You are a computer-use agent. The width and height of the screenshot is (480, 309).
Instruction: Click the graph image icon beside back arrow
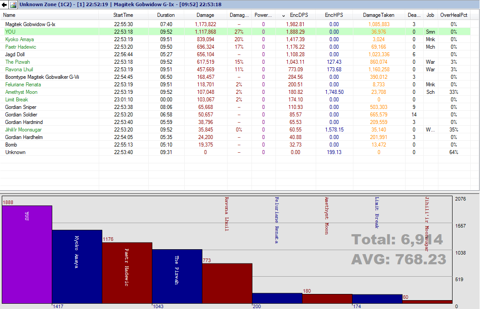[13, 4]
